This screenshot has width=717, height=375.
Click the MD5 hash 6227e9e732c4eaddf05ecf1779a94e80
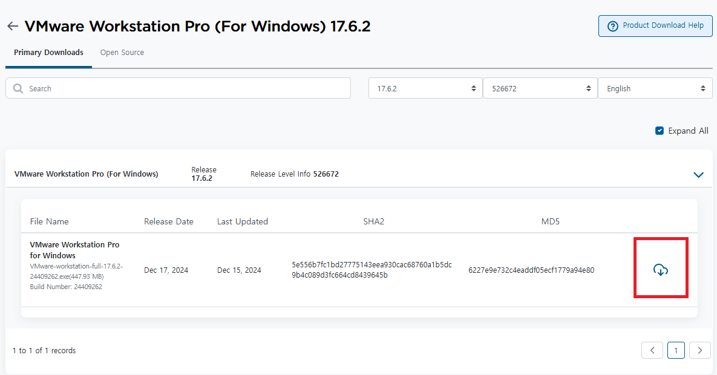531,270
